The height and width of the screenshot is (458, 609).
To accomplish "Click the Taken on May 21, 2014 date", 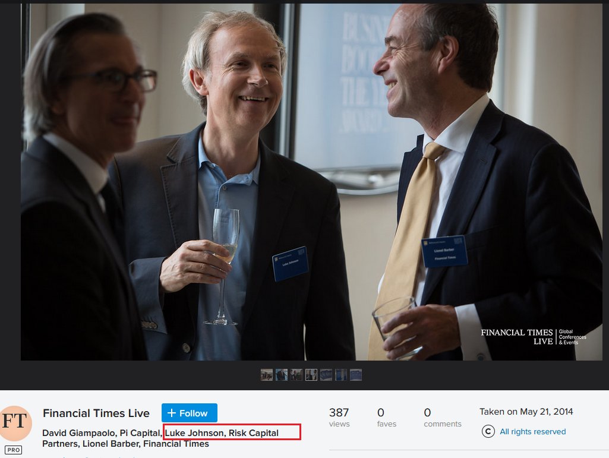I will tap(526, 412).
